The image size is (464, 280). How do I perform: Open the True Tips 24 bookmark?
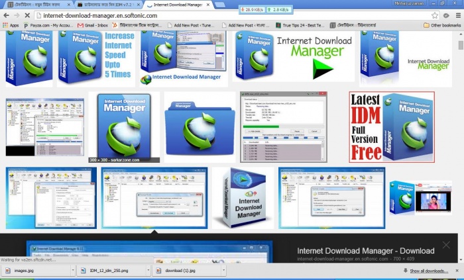point(300,25)
